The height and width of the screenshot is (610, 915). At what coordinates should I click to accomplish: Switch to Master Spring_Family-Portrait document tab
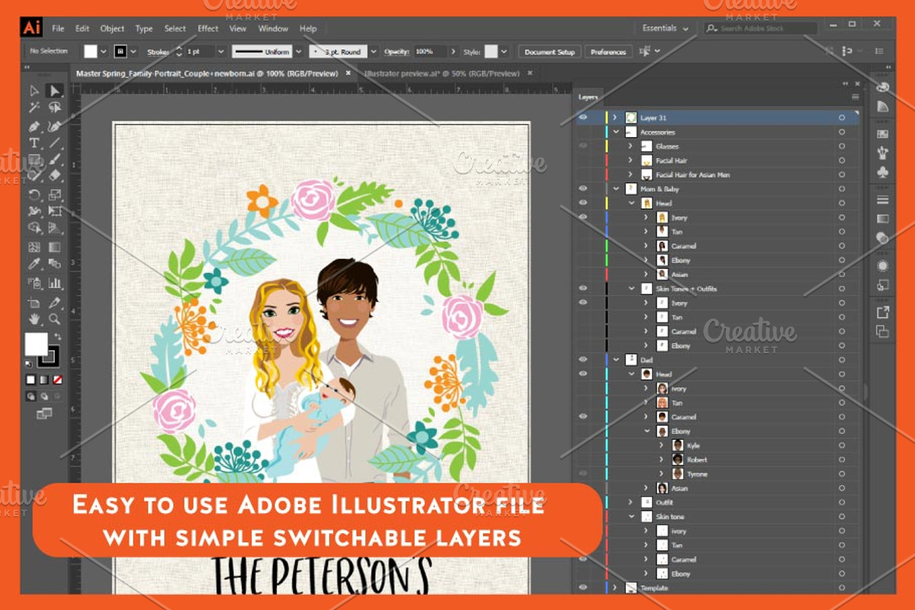tap(209, 73)
